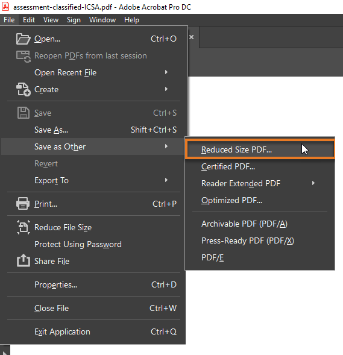
Task: Select the Save as Other entry
Action: (x=93, y=146)
